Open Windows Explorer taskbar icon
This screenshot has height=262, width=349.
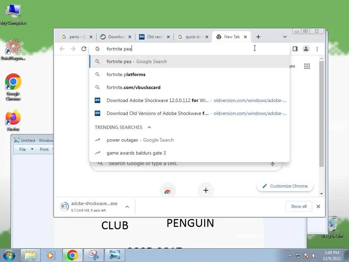(x=30, y=255)
